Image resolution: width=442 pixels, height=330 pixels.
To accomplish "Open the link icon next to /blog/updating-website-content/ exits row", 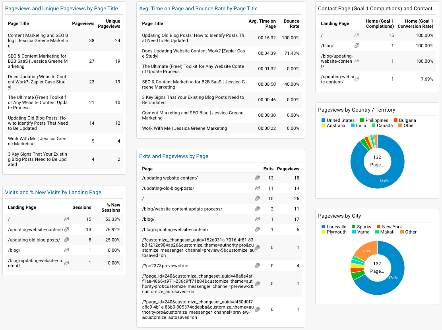I will [257, 229].
